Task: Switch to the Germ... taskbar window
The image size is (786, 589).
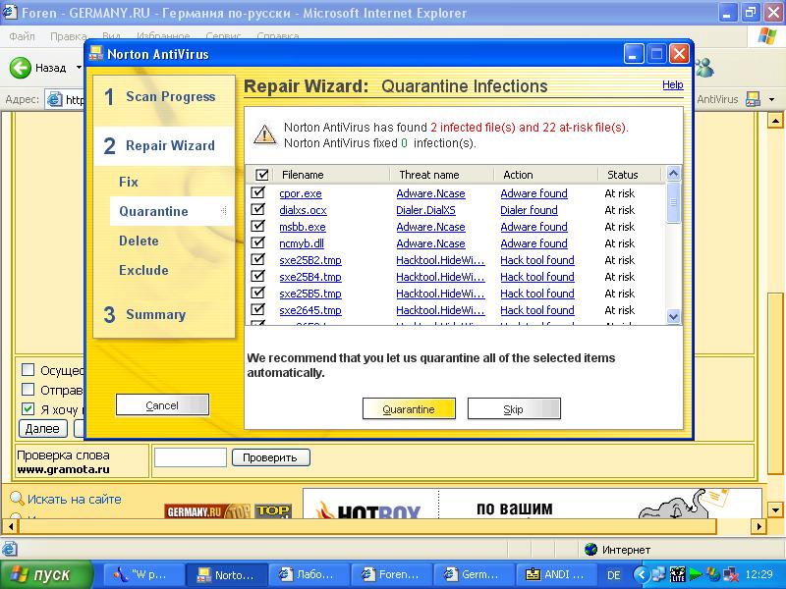Action: pos(475,574)
